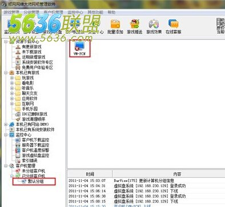Collapse the 监控中心 tree node
Screen dimensions: 225x207
pyautogui.click(x=6, y=135)
